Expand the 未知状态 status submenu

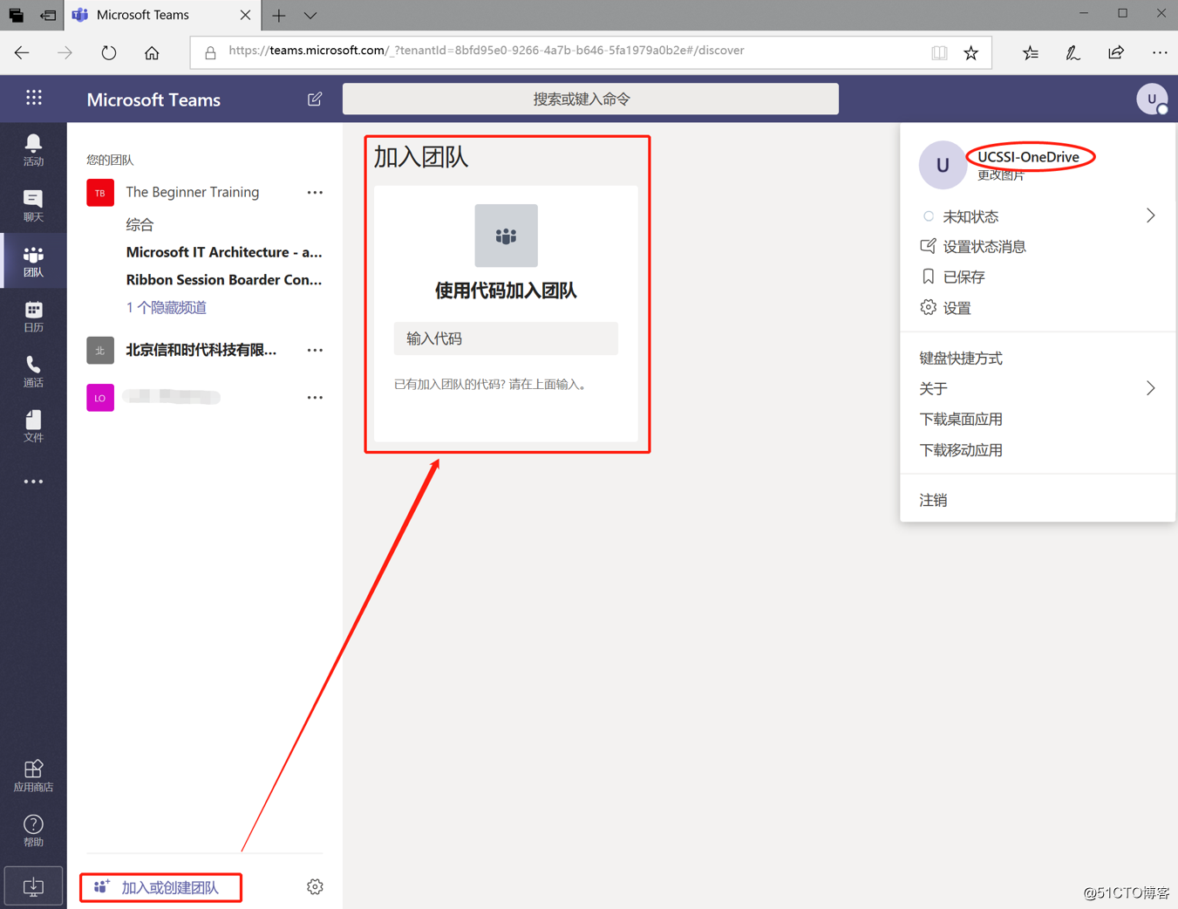(1150, 215)
